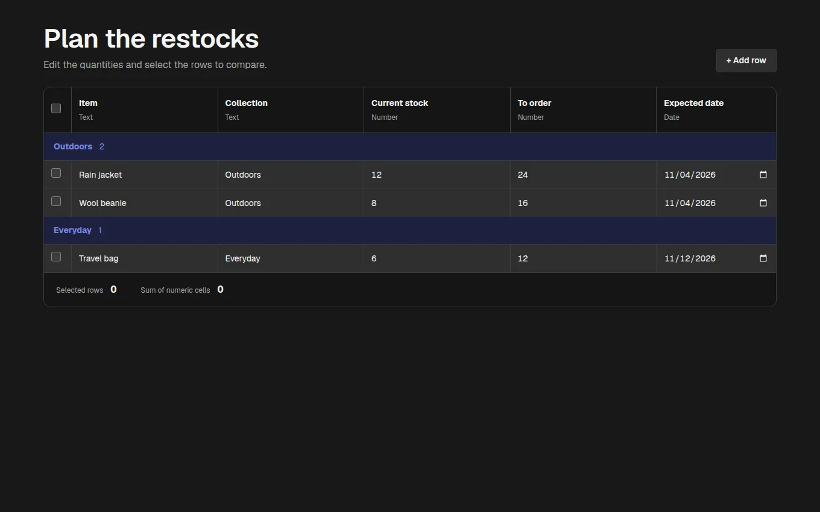Edit Travel bag's Everyday collection cell
The image size is (820, 512).
point(291,258)
